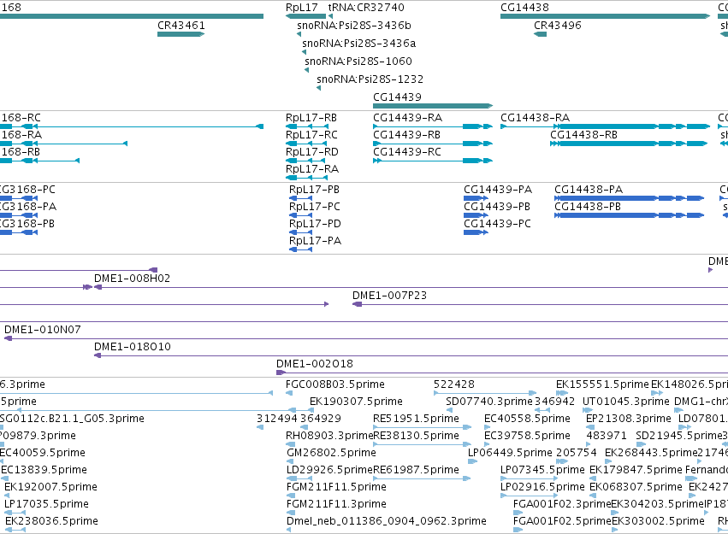
Task: Click EST FGM211F11.3prime
Action: point(291,513)
